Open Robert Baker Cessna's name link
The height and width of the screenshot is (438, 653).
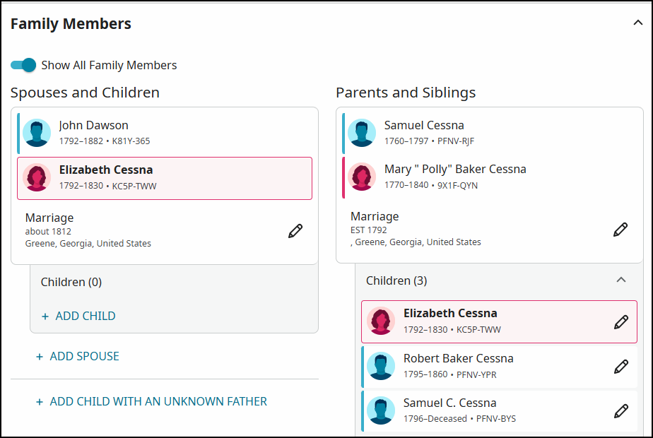coord(458,358)
